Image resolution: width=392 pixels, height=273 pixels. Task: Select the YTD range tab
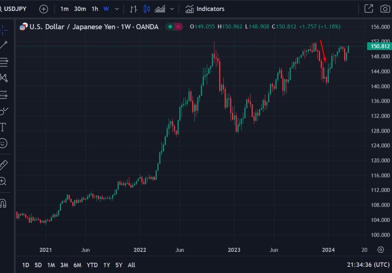[x=92, y=265]
